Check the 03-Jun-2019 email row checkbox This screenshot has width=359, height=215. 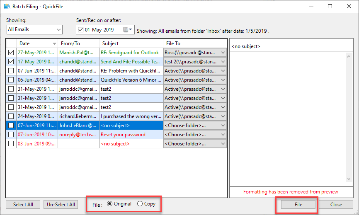(11, 144)
